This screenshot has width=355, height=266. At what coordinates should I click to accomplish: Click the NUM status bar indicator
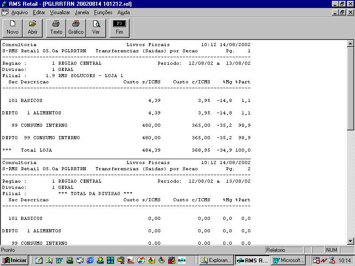331,250
